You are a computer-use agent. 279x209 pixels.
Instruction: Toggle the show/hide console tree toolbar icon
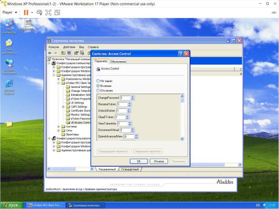(x=69, y=53)
